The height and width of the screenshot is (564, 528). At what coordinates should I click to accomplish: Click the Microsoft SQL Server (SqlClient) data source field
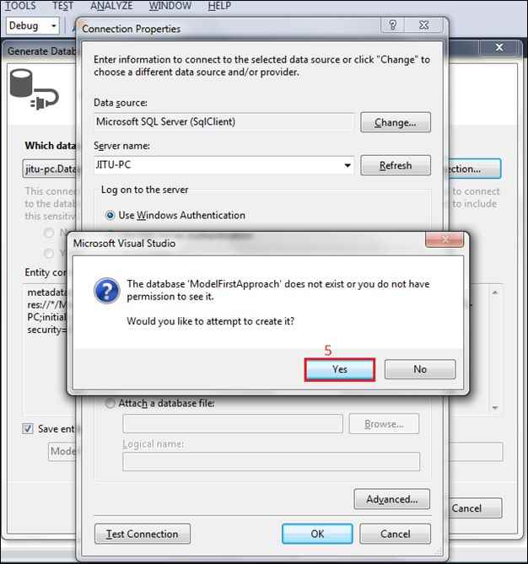[x=224, y=122]
